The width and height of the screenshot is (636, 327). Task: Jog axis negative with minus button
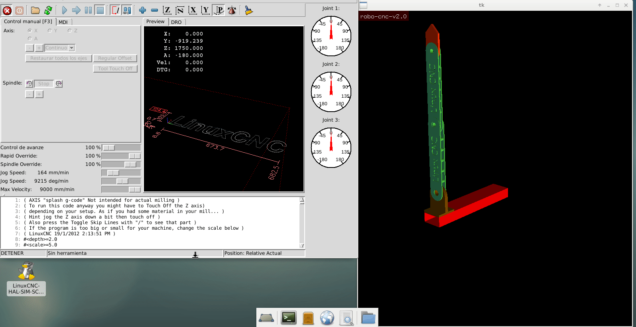(x=30, y=48)
